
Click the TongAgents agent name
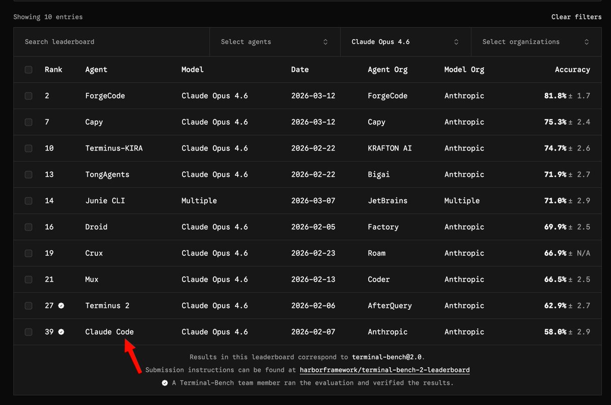coord(107,175)
